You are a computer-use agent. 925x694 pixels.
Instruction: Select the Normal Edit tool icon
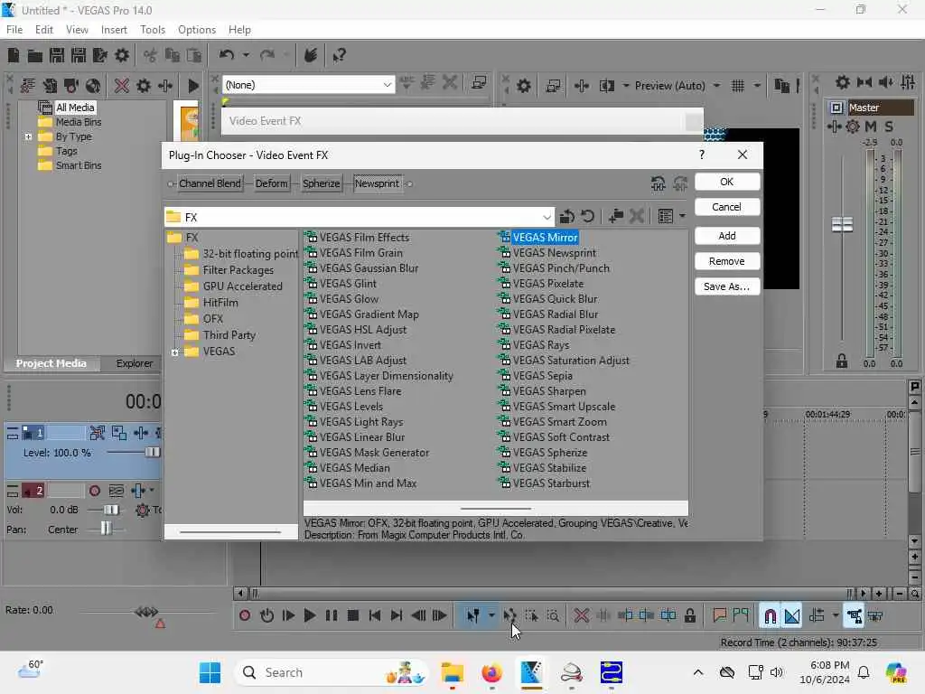(472, 616)
